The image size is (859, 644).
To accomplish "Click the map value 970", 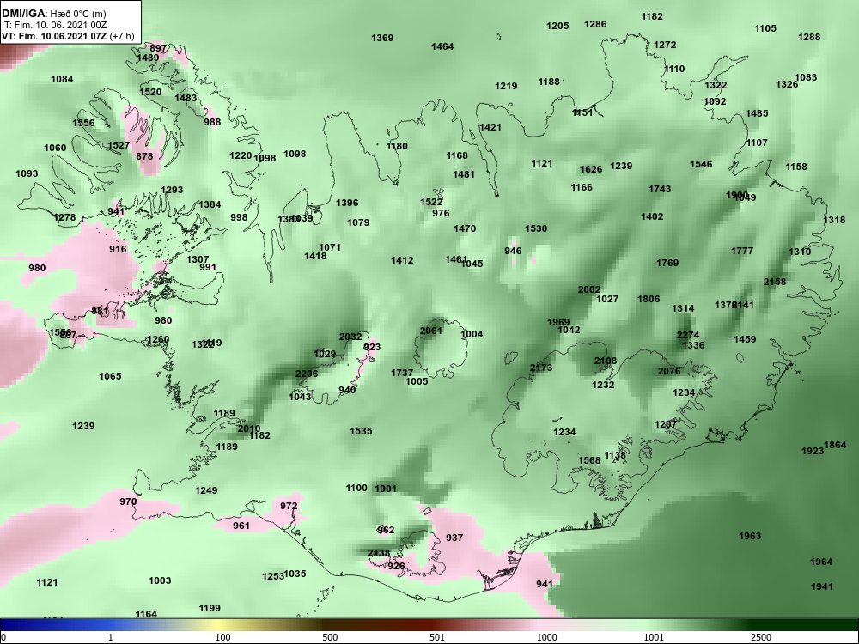I will click(128, 501).
